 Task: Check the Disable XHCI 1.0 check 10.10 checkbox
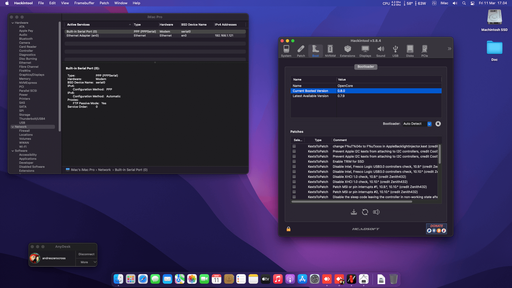(294, 182)
